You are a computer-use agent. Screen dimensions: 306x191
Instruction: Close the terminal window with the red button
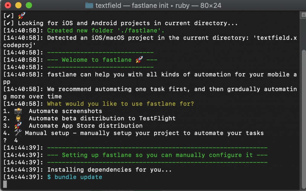pyautogui.click(x=8, y=5)
